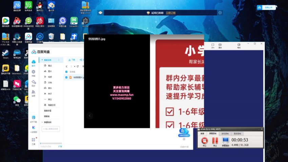Toggle the 文件名 select-all checkbox
Viewport: 288px width, 162px height.
tap(66, 72)
